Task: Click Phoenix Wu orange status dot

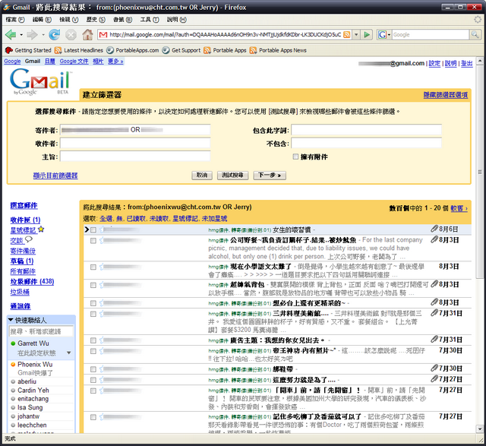Action: click(13, 365)
